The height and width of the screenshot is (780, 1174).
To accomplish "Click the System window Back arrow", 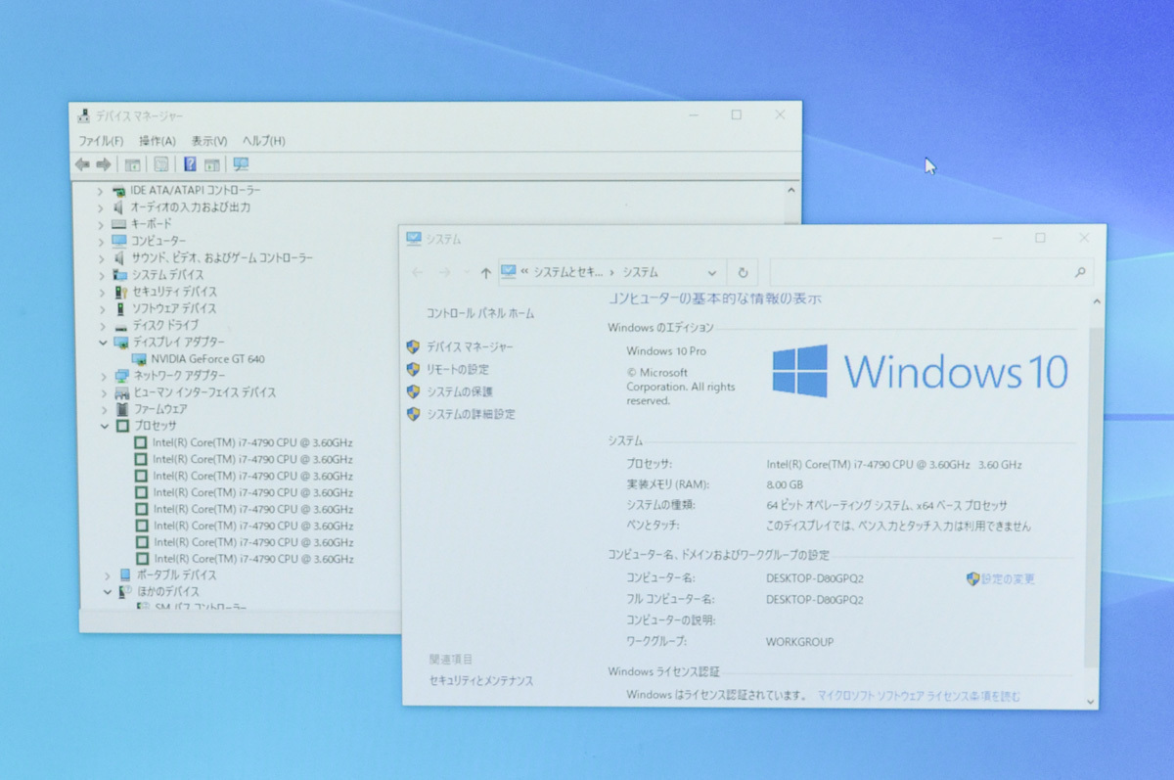I will (418, 273).
